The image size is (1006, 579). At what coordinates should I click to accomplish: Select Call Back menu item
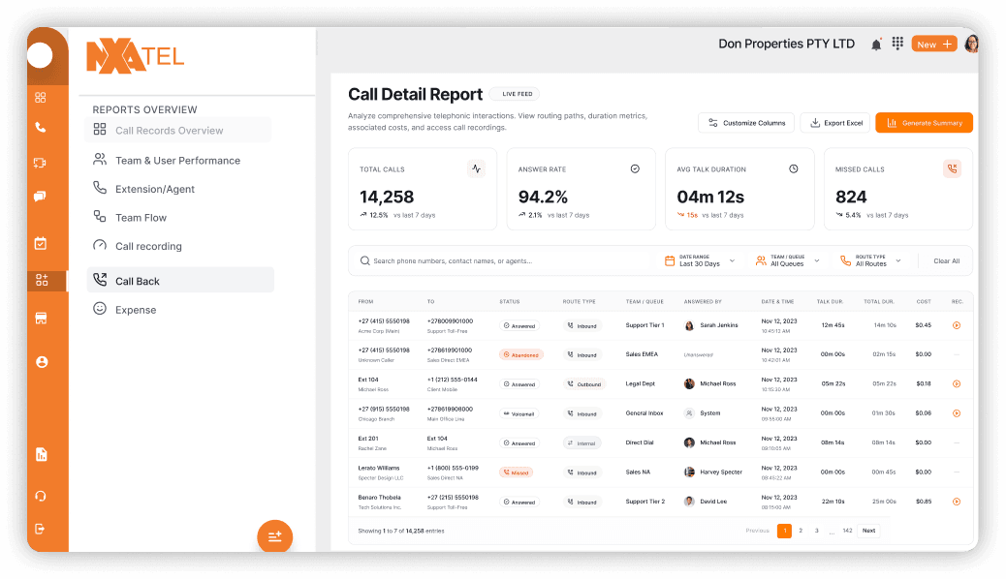click(x=180, y=280)
